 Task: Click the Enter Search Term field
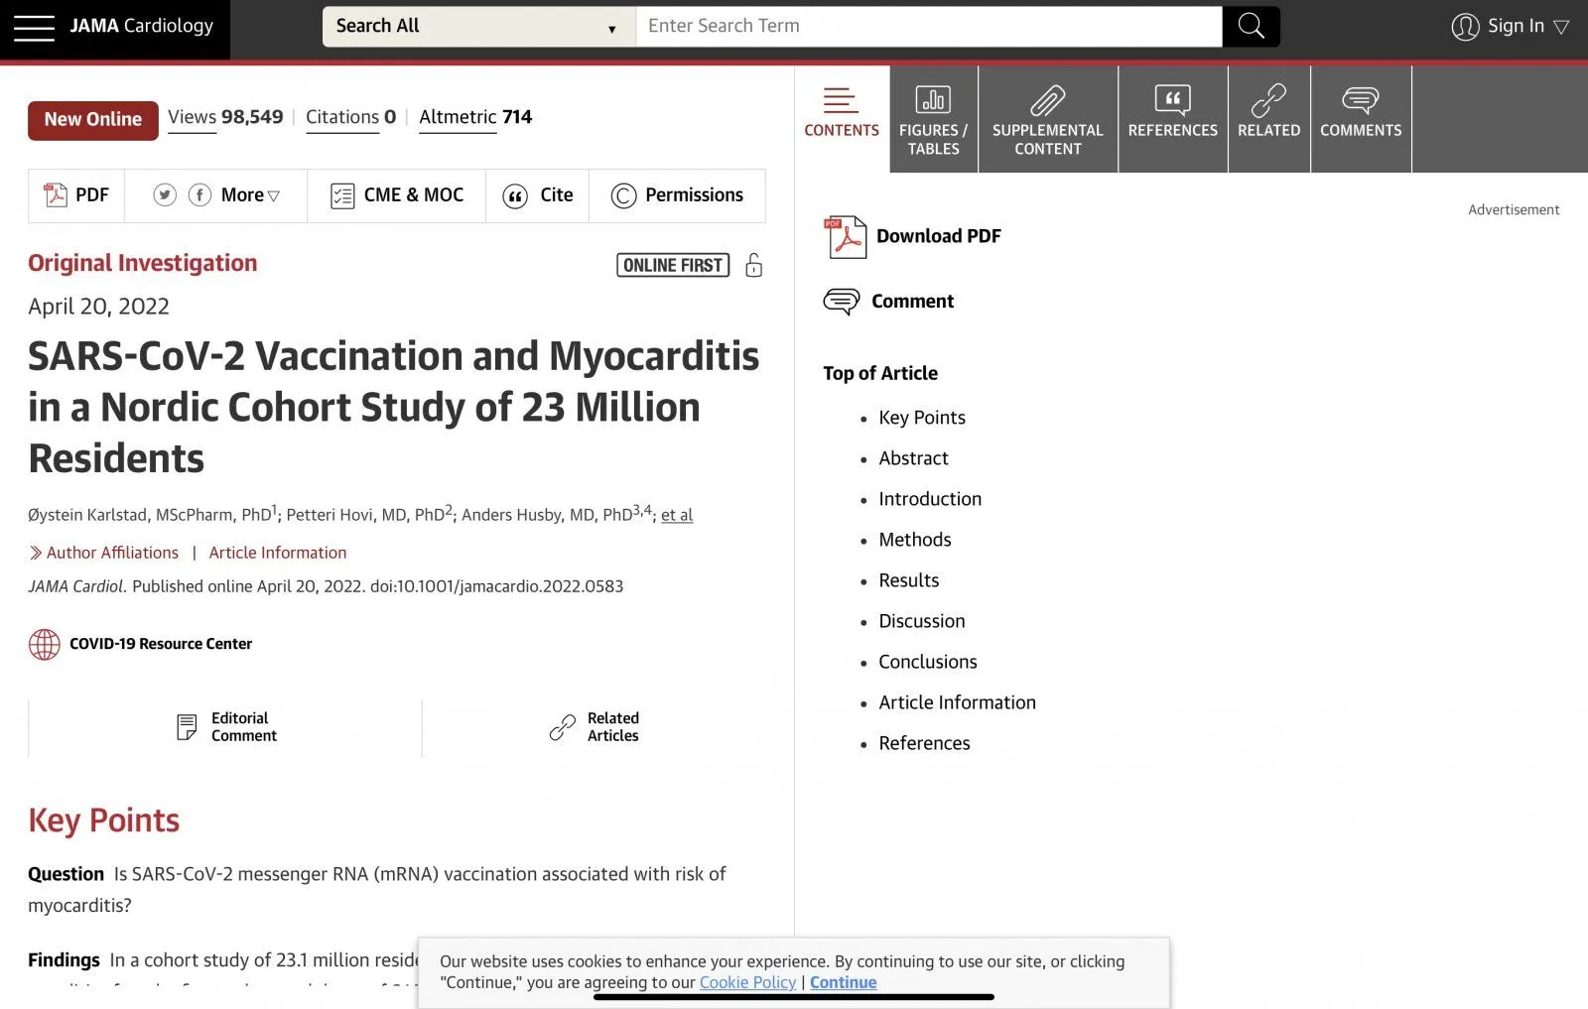(928, 27)
